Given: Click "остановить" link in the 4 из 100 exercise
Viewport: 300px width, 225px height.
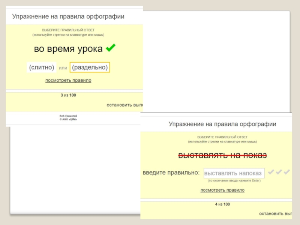Looking at the screenshot, I should [275, 213].
